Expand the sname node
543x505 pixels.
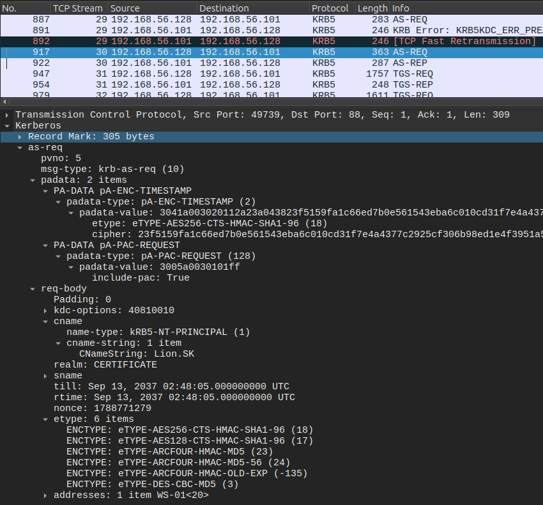pos(45,375)
